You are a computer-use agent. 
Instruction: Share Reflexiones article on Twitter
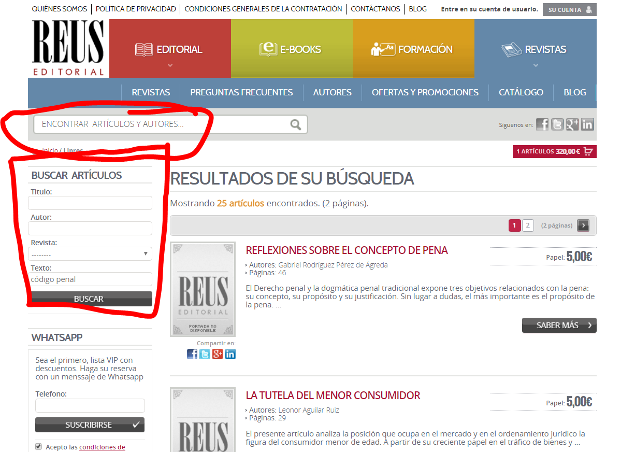pos(205,354)
